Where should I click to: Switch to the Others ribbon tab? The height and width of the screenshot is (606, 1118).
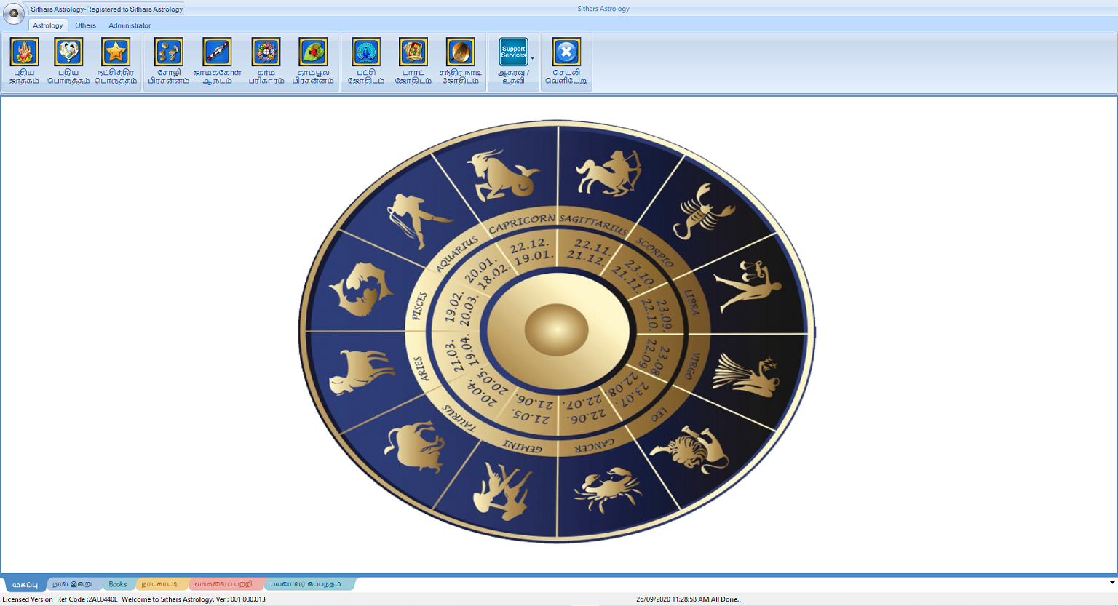pyautogui.click(x=85, y=25)
